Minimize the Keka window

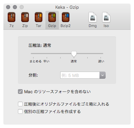coord(15,7)
